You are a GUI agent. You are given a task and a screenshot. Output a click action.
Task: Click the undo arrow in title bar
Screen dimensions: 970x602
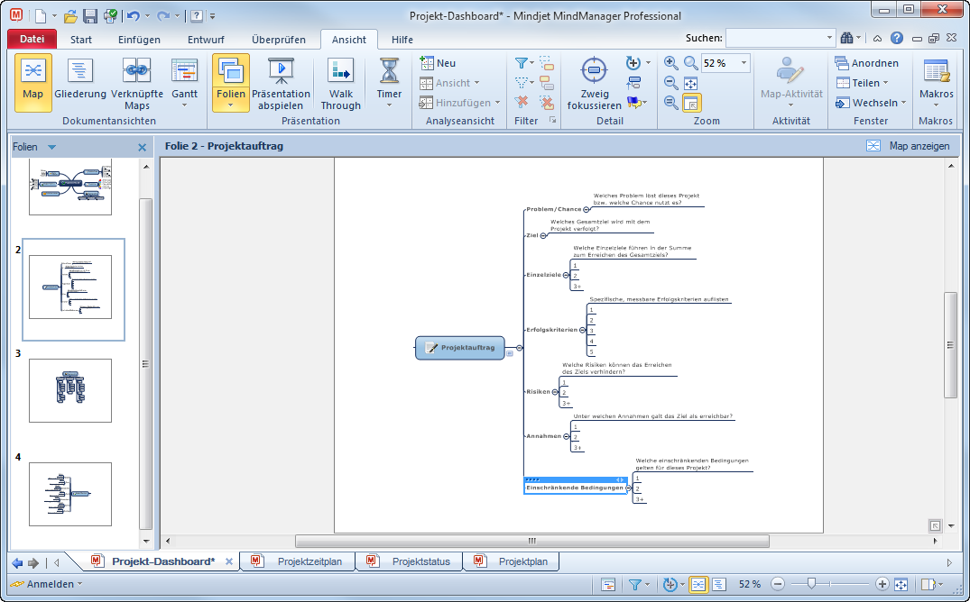point(133,16)
